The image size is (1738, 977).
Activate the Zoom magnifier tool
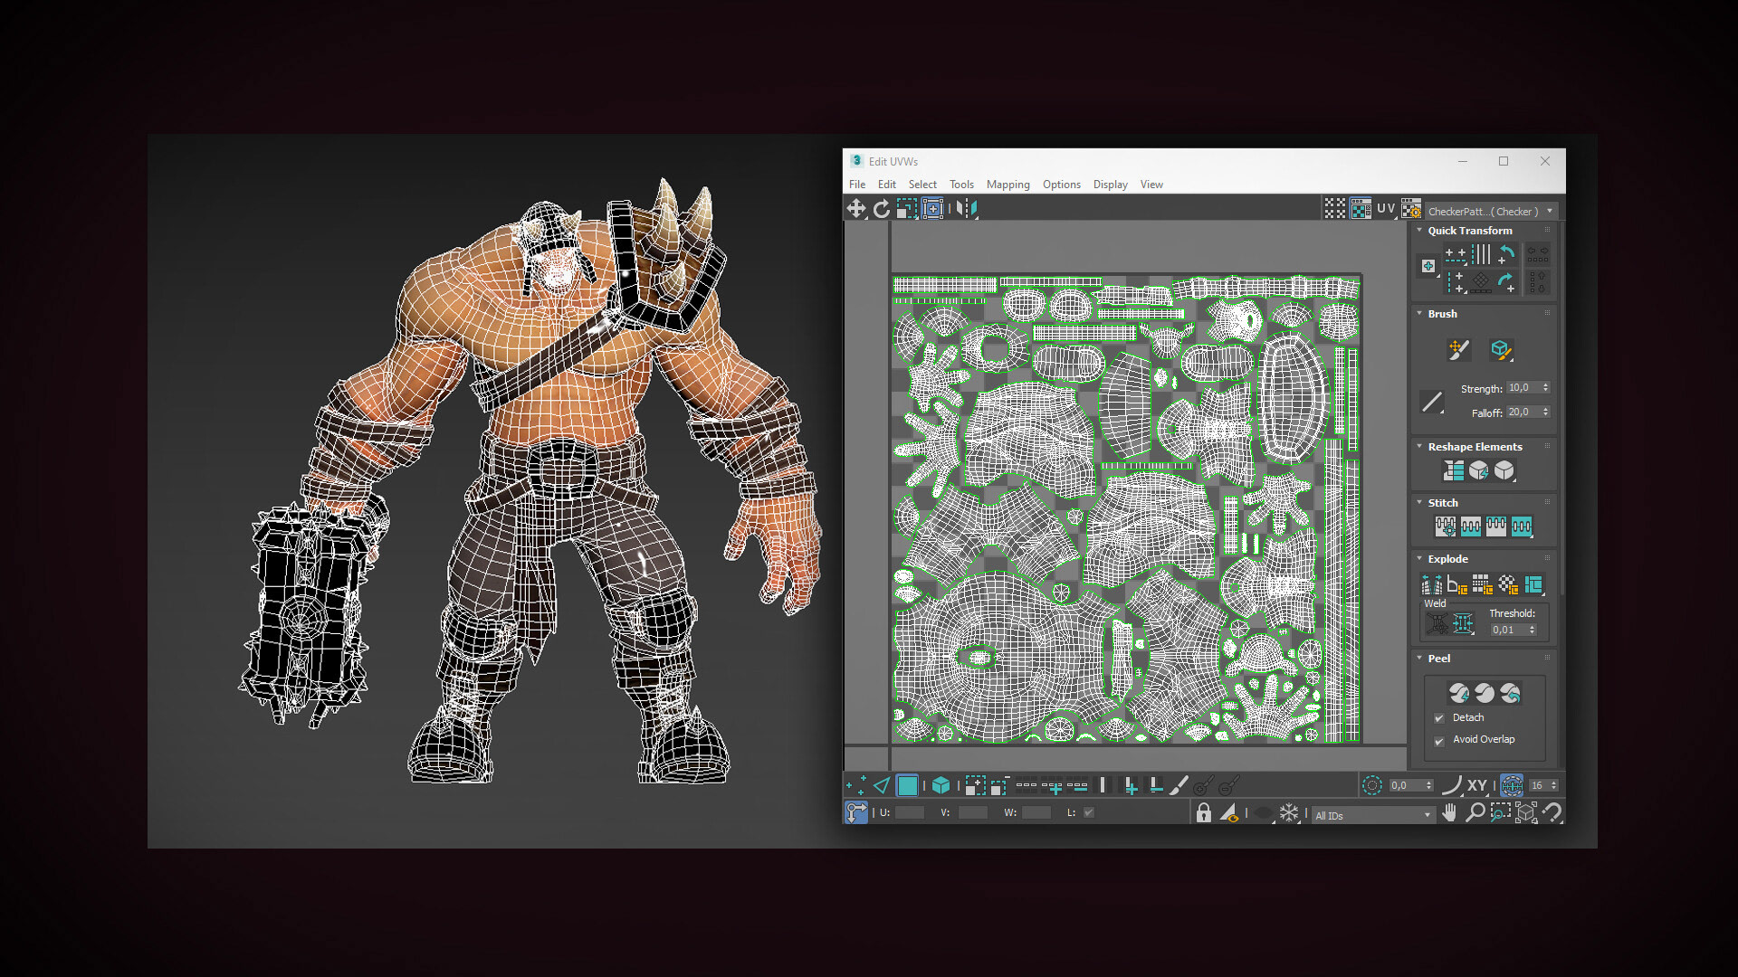1475,812
